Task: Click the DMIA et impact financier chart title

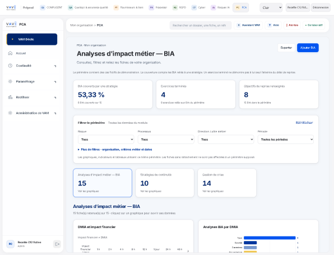Action: click(96, 227)
